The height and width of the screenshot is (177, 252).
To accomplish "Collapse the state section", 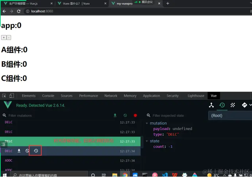I will coord(147,141).
